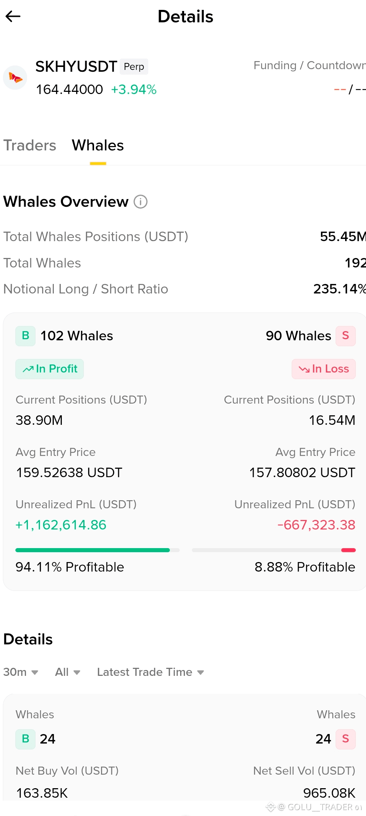The height and width of the screenshot is (816, 366).
Task: Switch to the Traders tab
Action: point(30,145)
